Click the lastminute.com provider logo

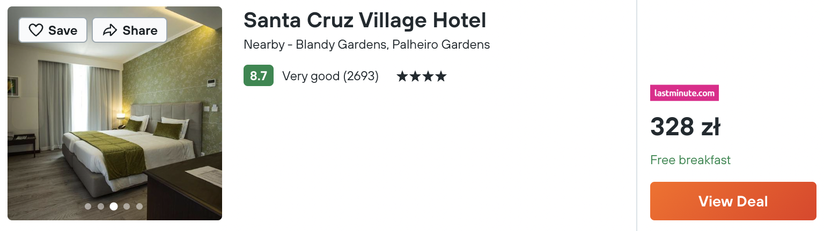click(685, 93)
